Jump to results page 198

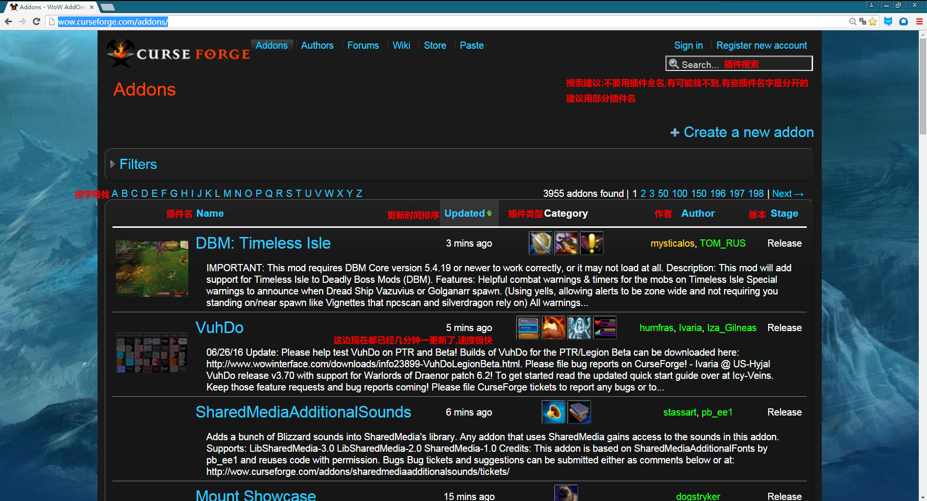[x=756, y=194]
